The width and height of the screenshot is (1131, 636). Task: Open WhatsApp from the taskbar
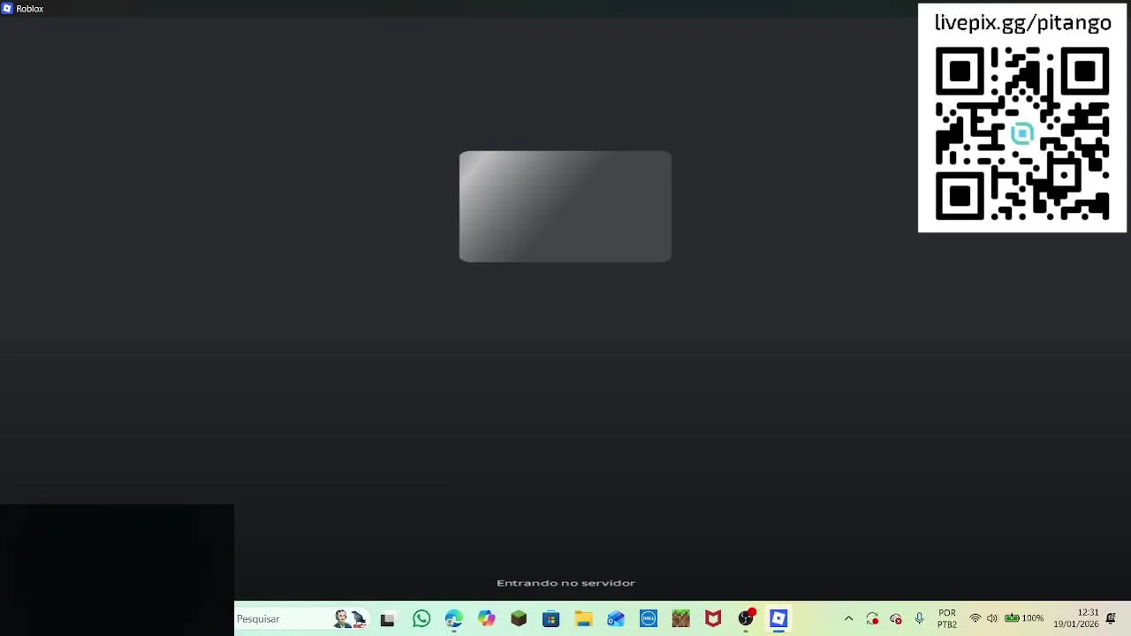421,619
